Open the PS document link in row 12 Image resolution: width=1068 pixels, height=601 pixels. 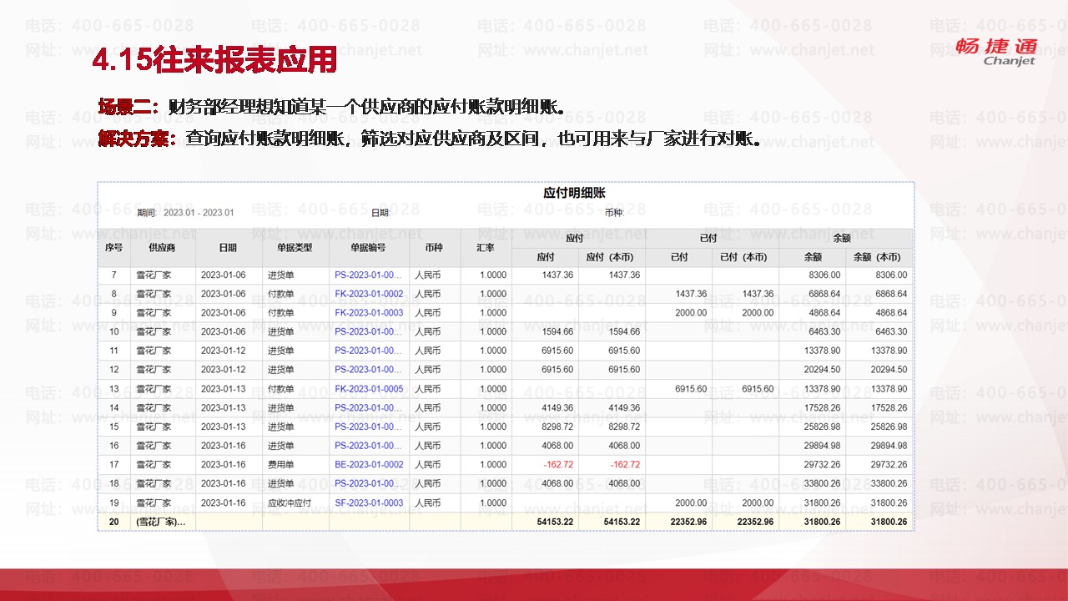(369, 370)
